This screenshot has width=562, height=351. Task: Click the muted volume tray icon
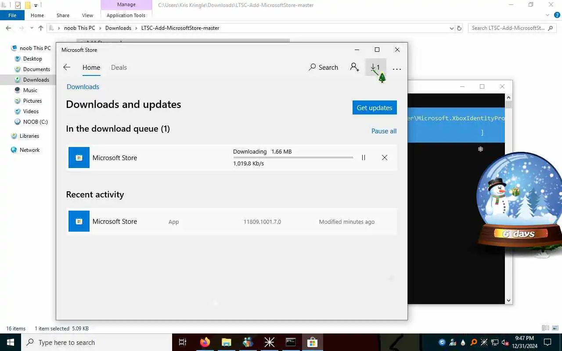[x=505, y=342]
